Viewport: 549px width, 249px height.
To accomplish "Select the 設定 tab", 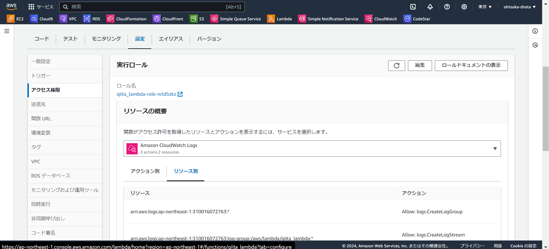I will point(140,39).
